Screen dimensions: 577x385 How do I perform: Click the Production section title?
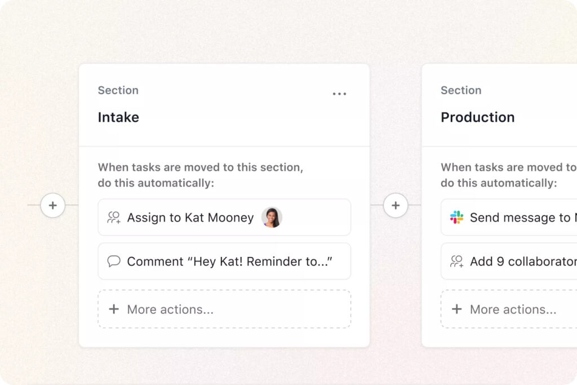click(477, 117)
